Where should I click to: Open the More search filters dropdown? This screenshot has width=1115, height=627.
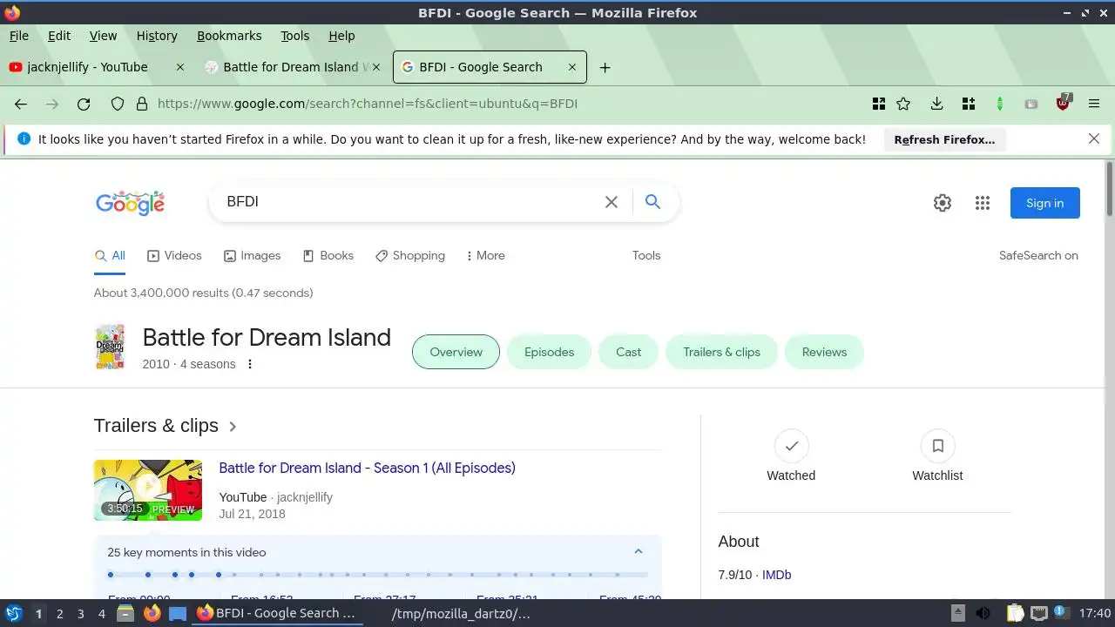[485, 255]
